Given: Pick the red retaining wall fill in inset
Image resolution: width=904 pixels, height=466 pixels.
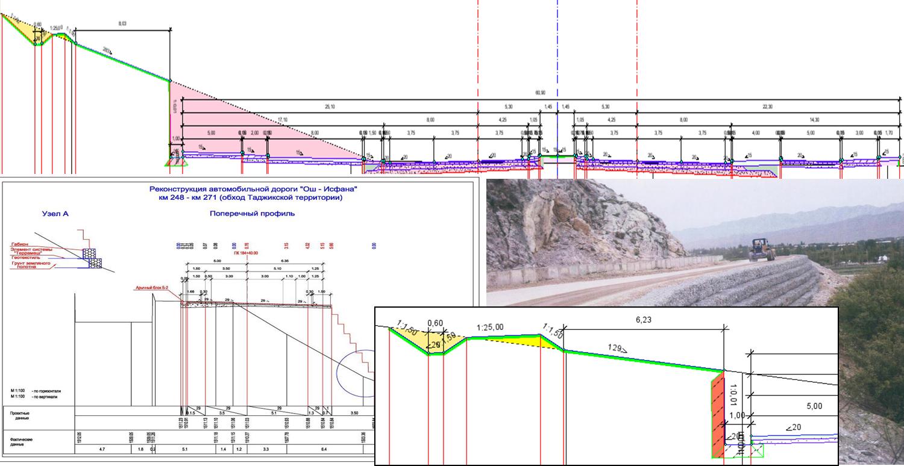Looking at the screenshot, I should 717,415.
